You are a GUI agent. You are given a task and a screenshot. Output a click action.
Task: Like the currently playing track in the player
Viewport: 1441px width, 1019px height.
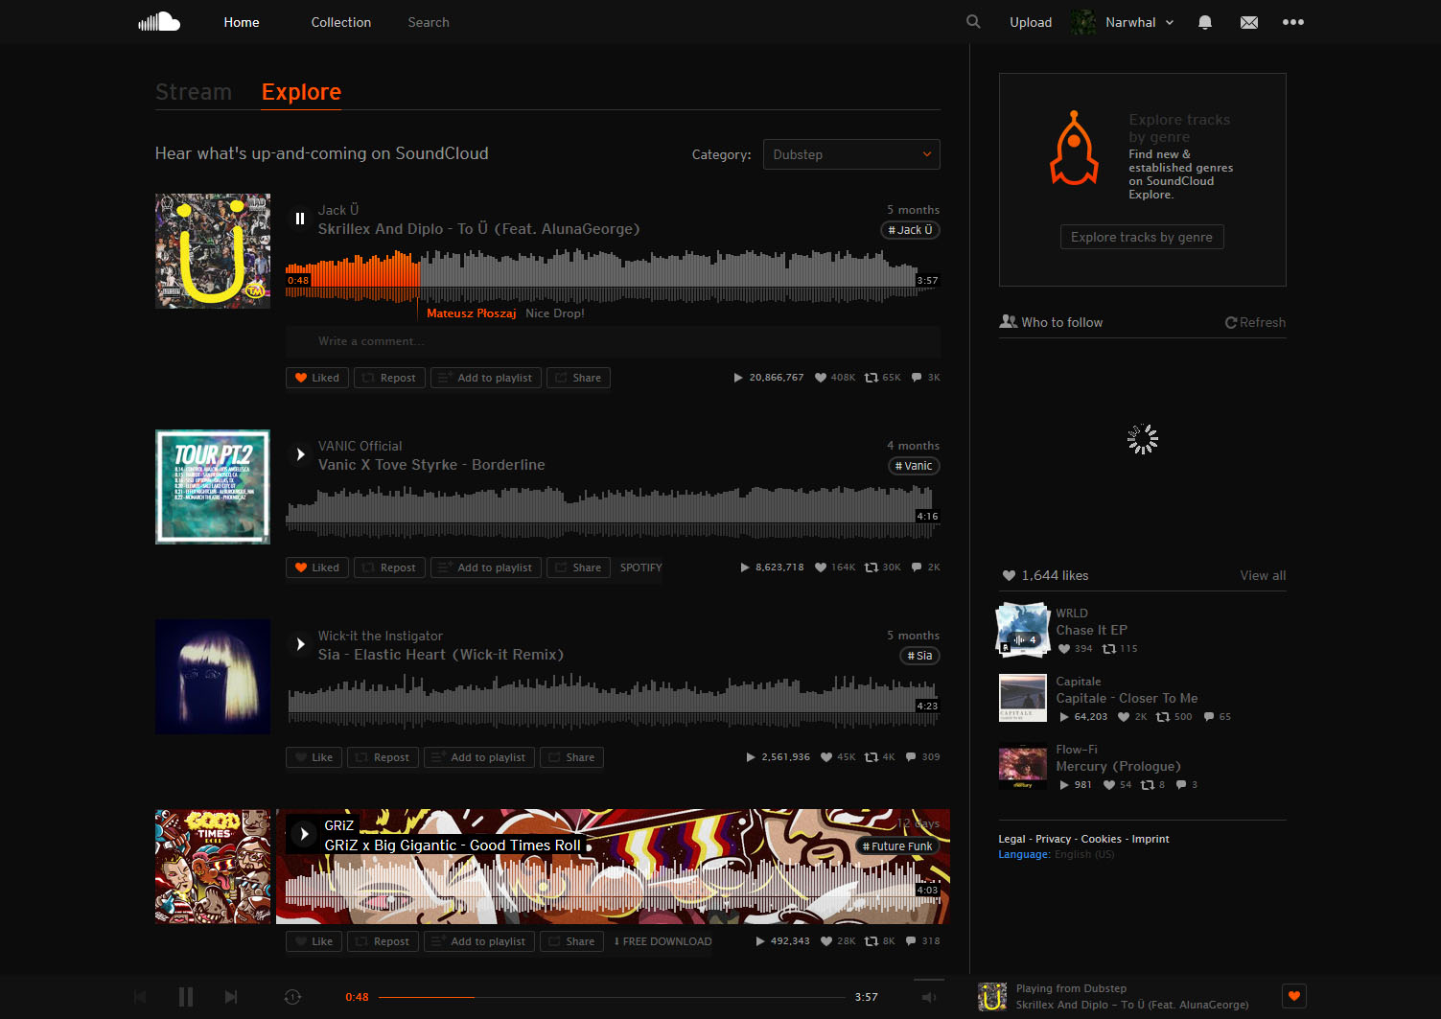pyautogui.click(x=1293, y=996)
